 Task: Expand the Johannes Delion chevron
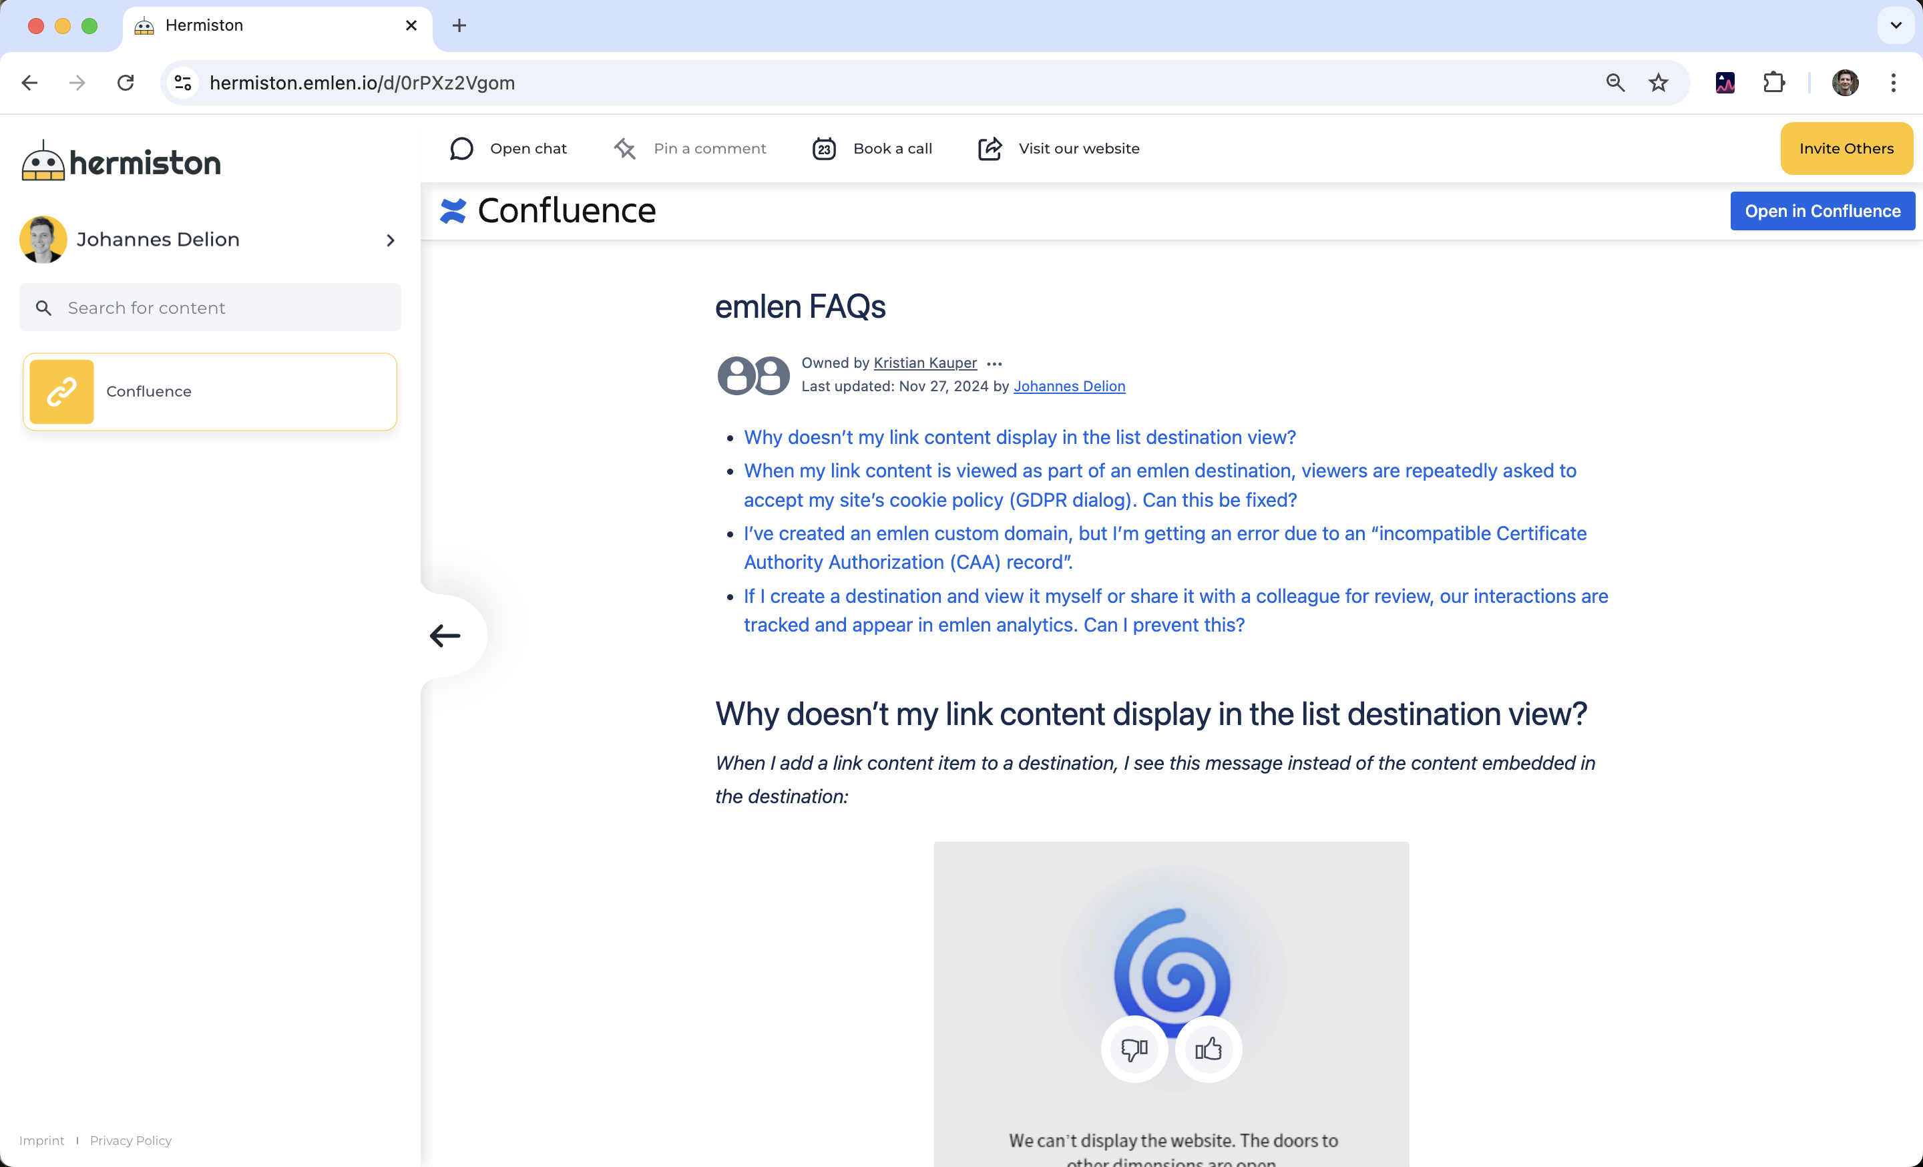(x=390, y=240)
